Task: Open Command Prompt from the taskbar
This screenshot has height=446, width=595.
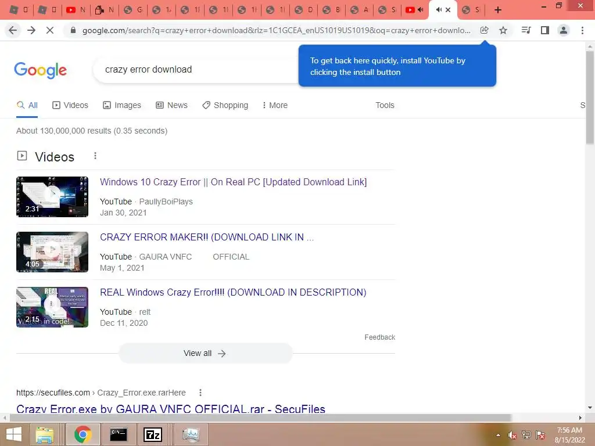Action: click(x=119, y=434)
